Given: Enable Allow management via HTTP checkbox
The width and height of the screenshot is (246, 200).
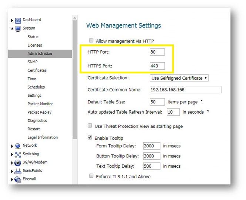Looking at the screenshot, I should point(91,40).
